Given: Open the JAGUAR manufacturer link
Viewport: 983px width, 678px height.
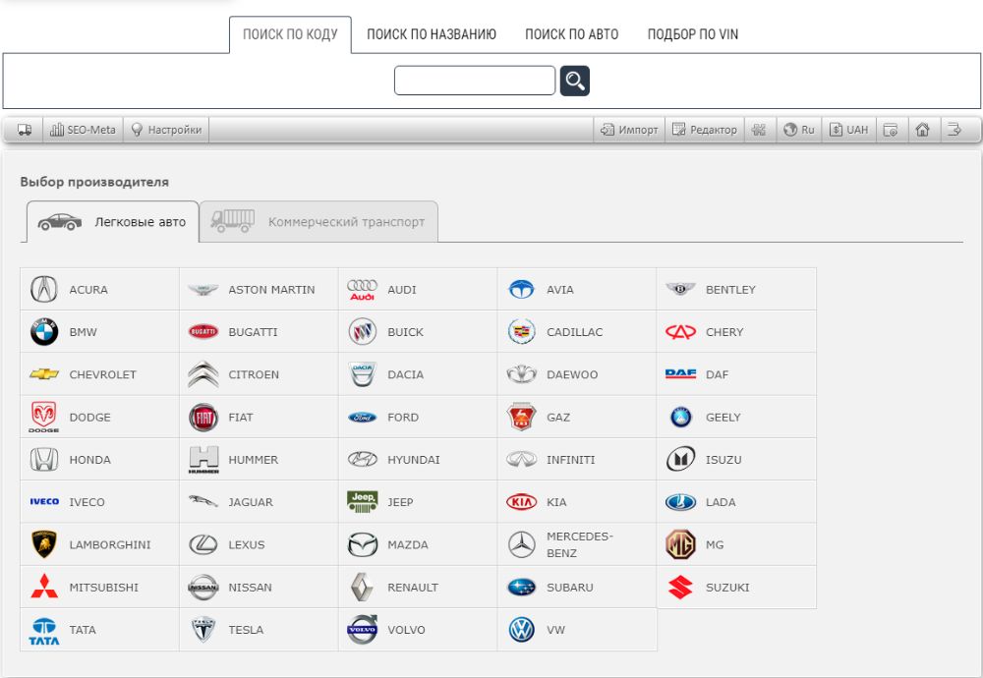Looking at the screenshot, I should tap(251, 502).
